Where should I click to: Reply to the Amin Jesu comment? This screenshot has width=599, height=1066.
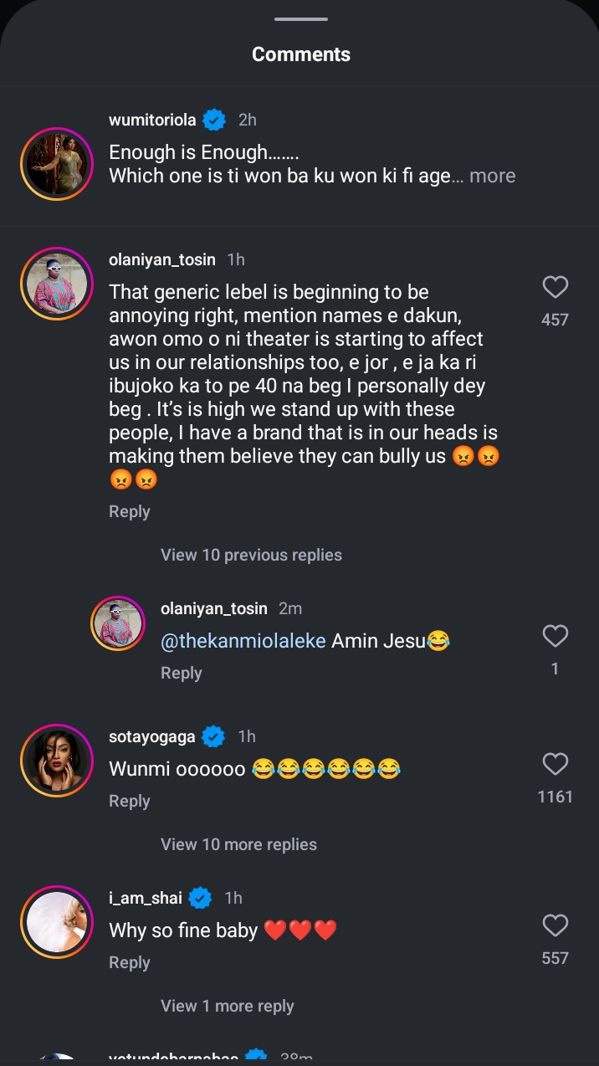(x=182, y=673)
